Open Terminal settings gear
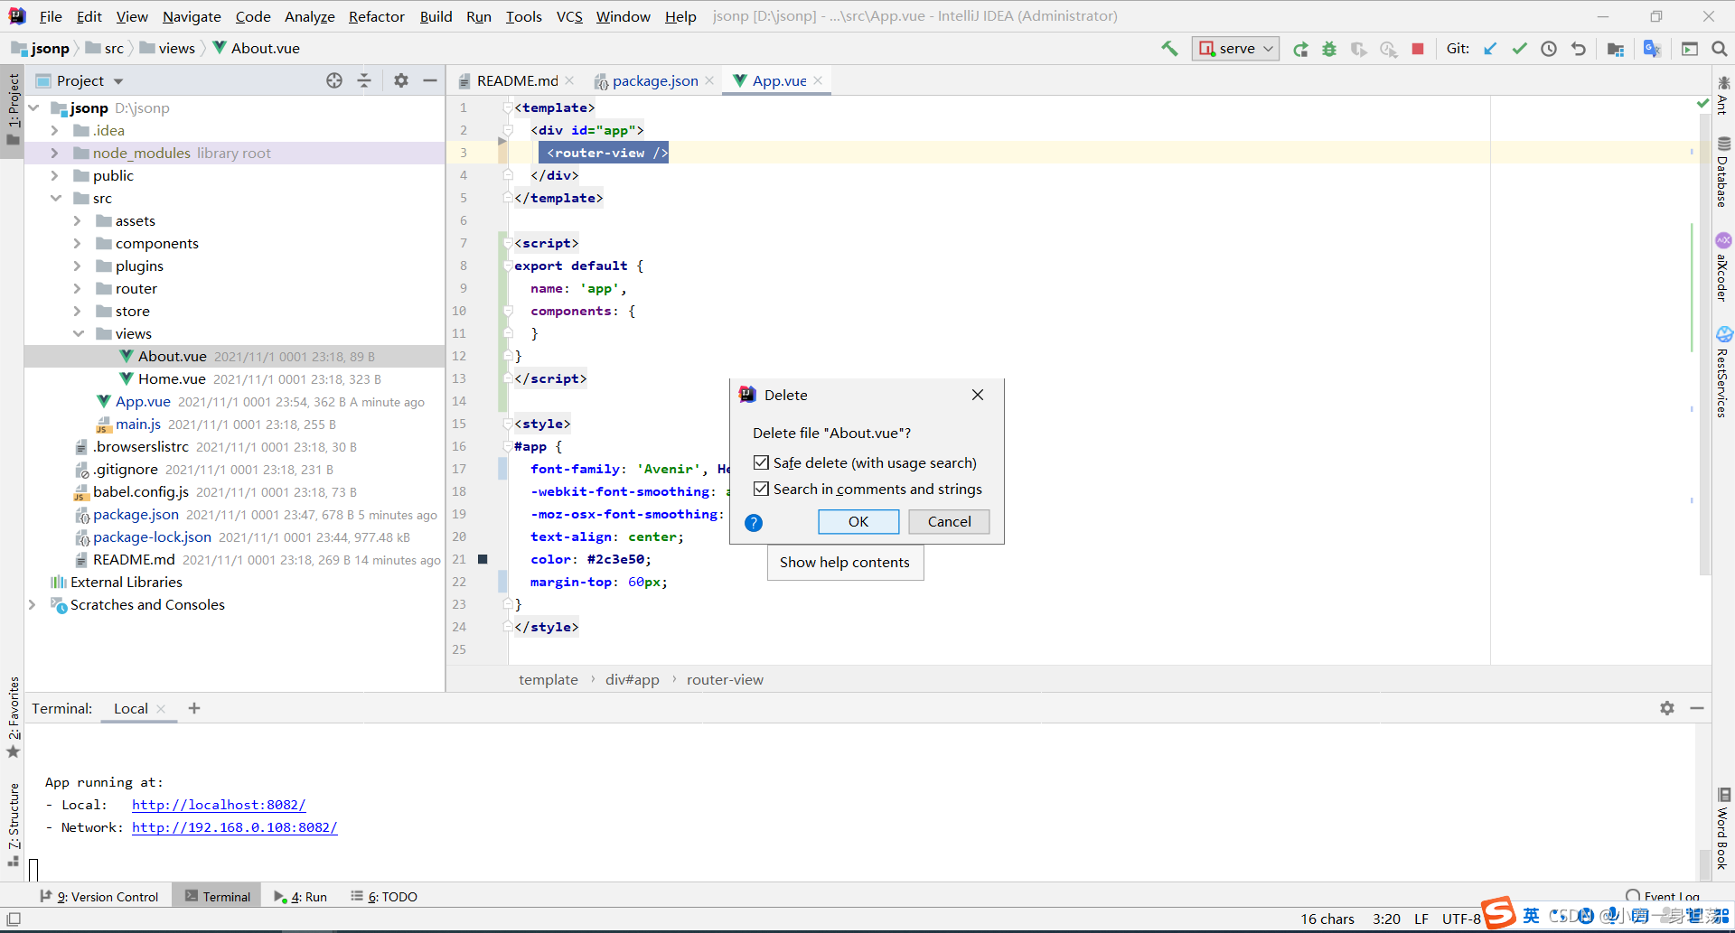Image resolution: width=1735 pixels, height=933 pixels. (1667, 708)
